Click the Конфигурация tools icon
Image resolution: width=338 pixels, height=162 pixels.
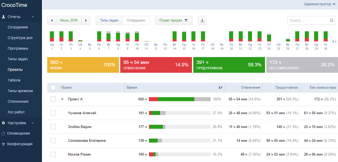point(3,144)
